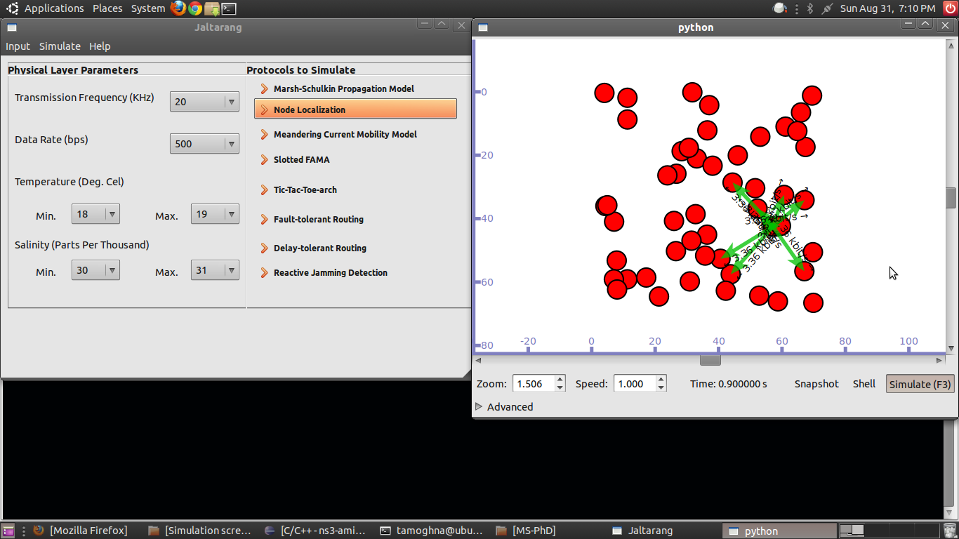Open the Simulate menu
The width and height of the screenshot is (959, 539).
pyautogui.click(x=60, y=46)
